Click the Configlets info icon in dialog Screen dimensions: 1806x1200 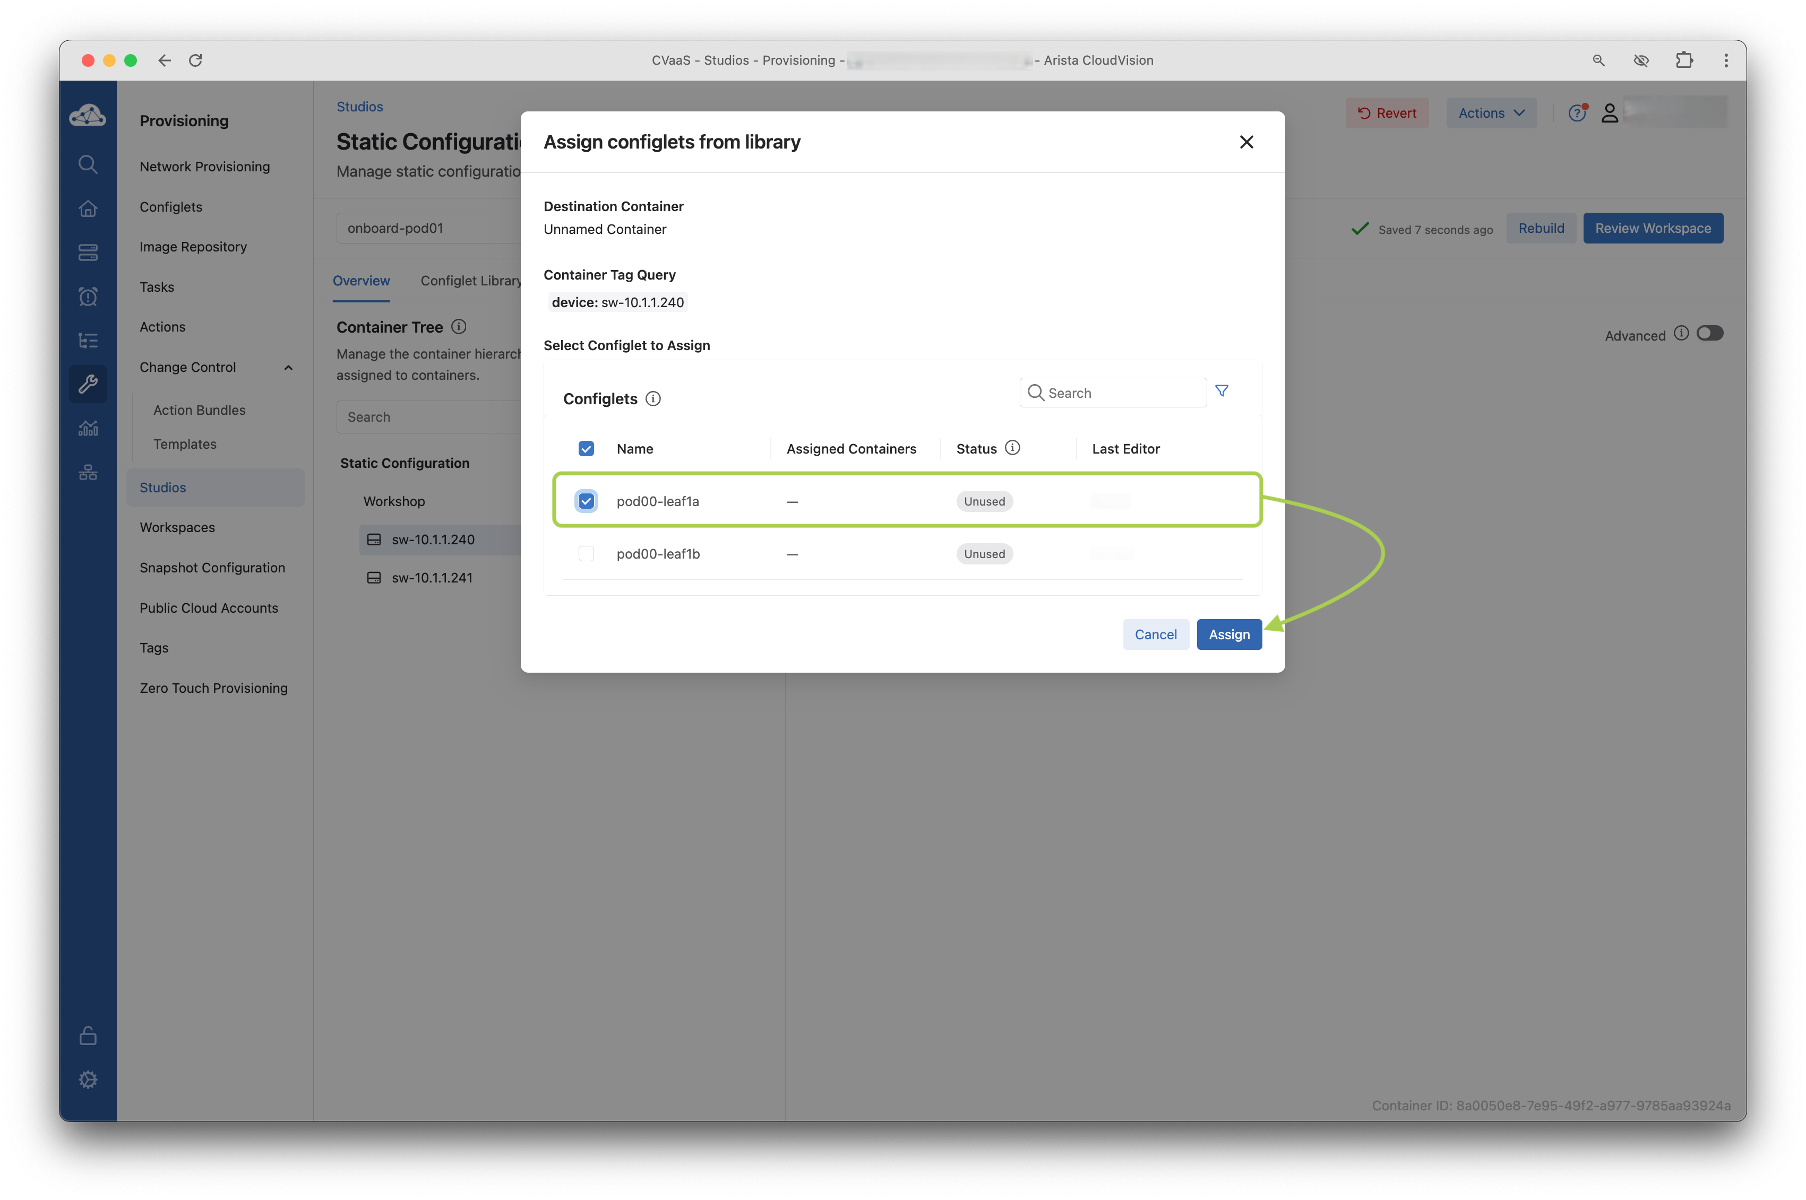pyautogui.click(x=652, y=399)
